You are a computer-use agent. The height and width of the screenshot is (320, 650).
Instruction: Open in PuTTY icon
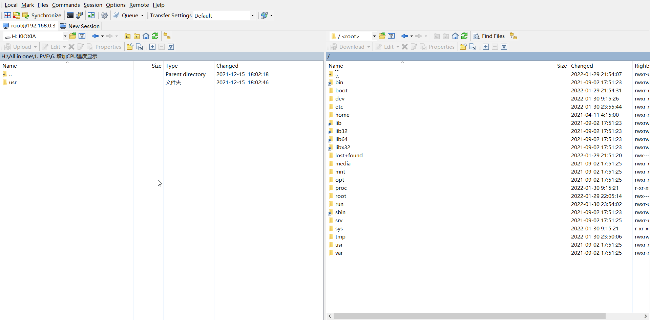79,15
